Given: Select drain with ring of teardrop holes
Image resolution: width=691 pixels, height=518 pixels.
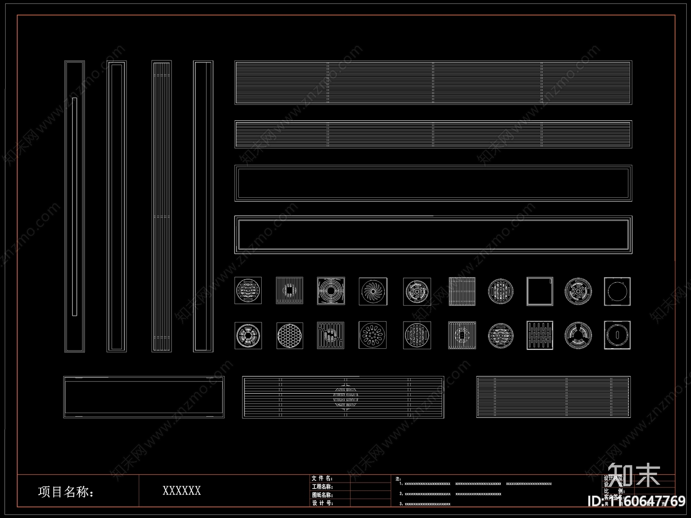Looking at the screenshot, I should (x=373, y=335).
